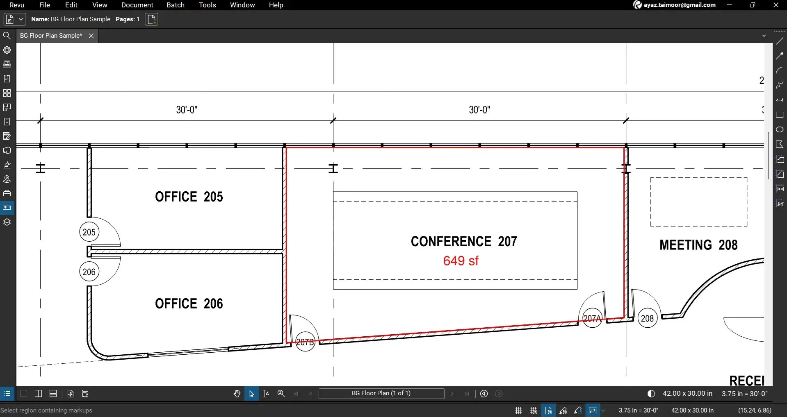Screen dimensions: 787x417
Task: Open the File menu
Action: click(x=45, y=5)
